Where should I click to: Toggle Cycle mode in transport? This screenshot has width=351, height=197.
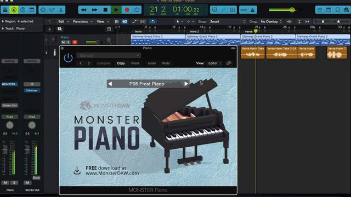click(137, 10)
